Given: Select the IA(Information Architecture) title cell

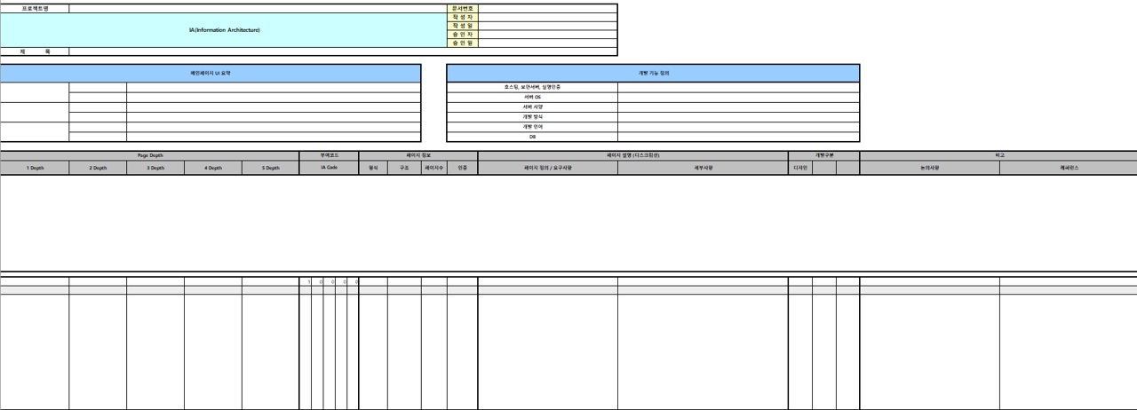Looking at the screenshot, I should point(225,30).
